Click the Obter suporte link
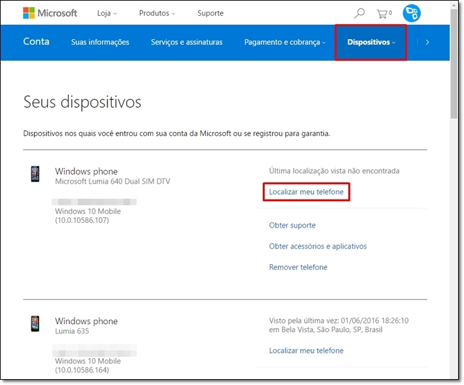The width and height of the screenshot is (464, 385). tap(292, 226)
